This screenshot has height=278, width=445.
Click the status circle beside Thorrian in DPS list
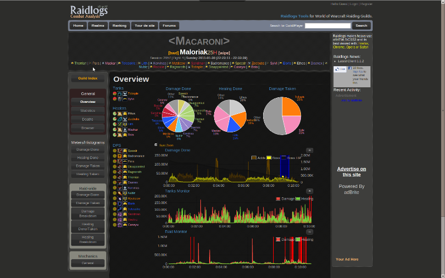pos(115,177)
